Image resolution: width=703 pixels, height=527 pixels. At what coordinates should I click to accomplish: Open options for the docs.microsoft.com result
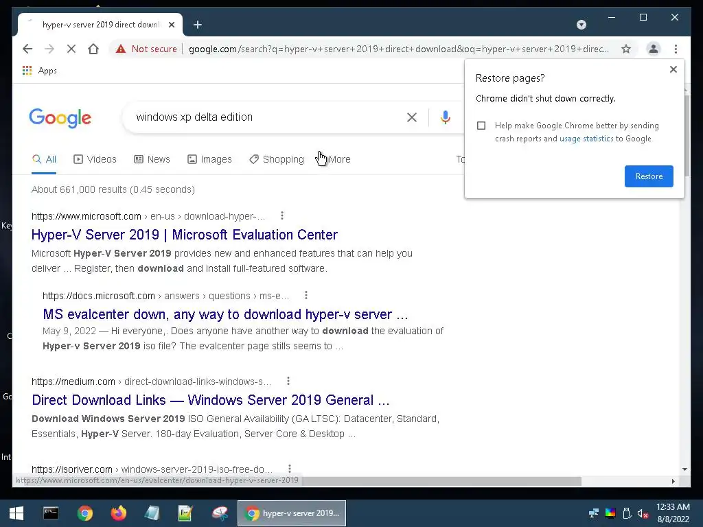click(x=306, y=295)
